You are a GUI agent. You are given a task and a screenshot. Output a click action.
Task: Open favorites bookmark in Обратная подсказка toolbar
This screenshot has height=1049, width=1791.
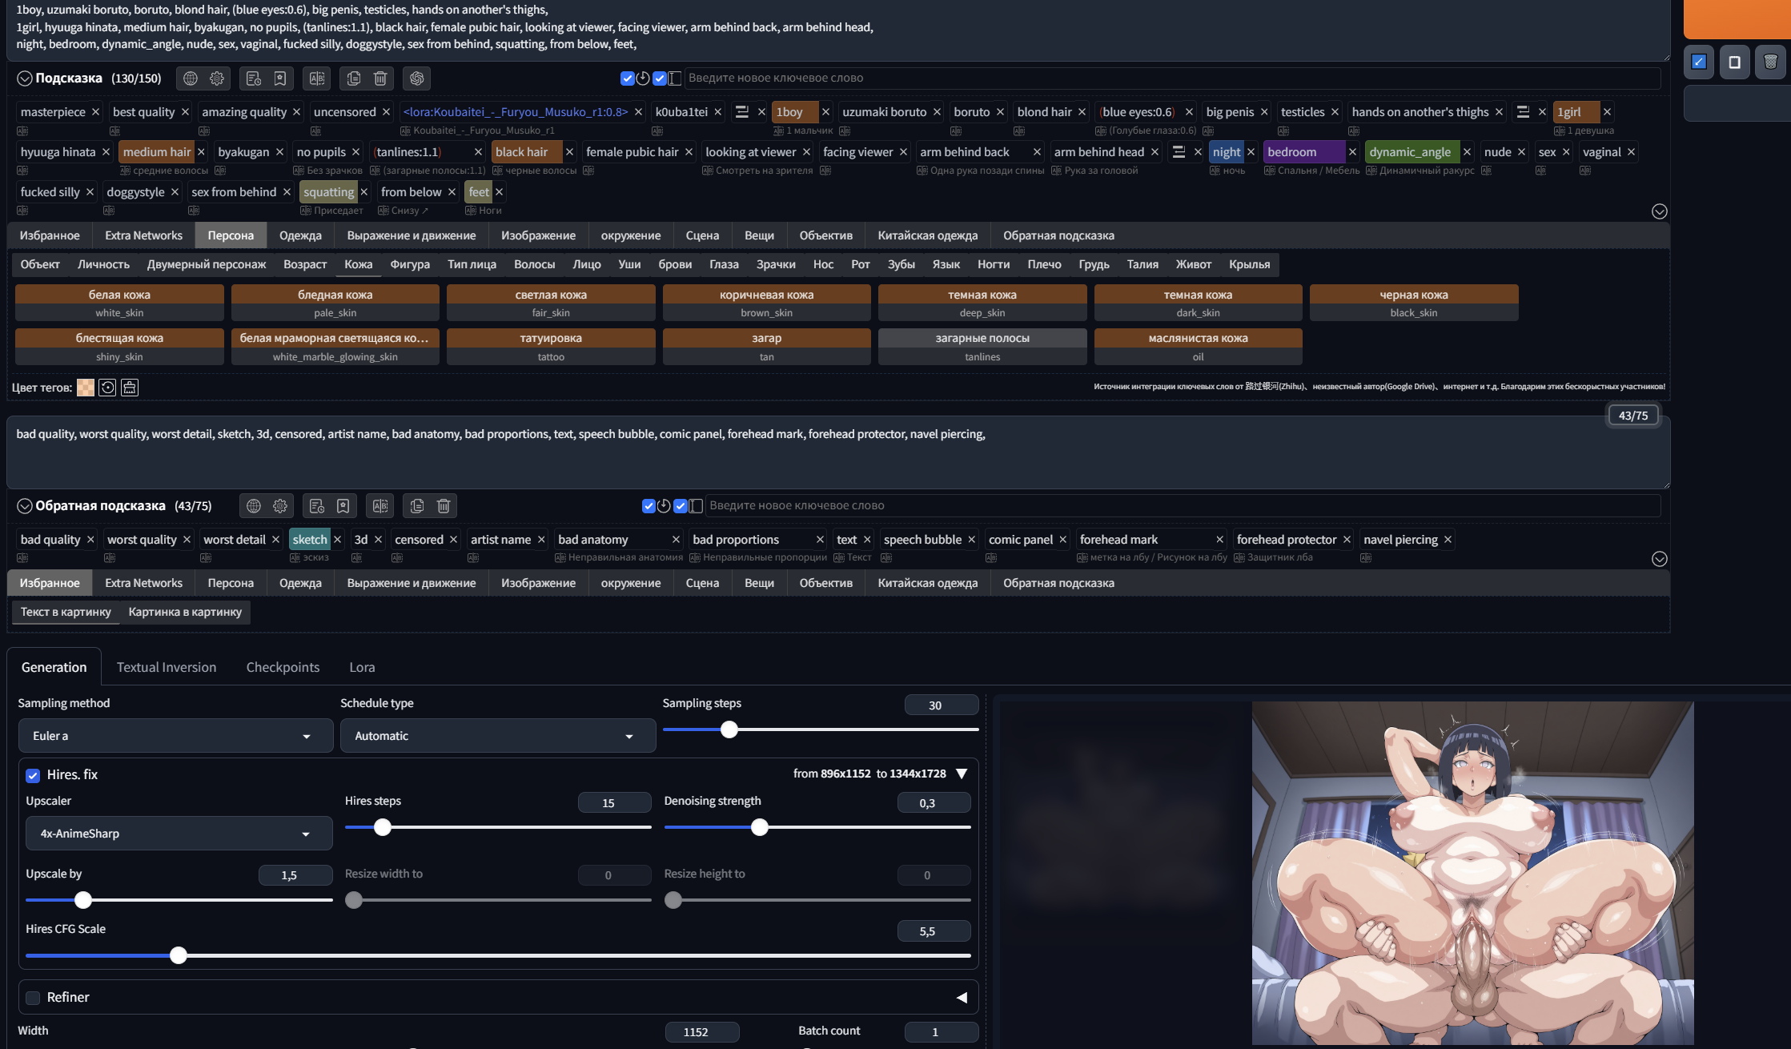click(x=343, y=506)
